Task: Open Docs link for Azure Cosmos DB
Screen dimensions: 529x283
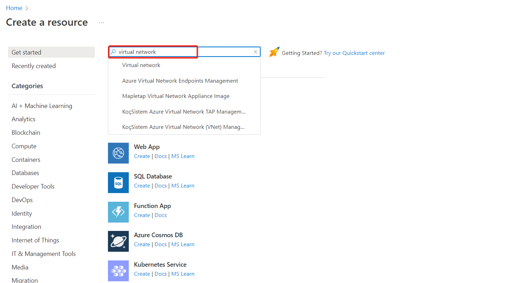Action: [161, 244]
